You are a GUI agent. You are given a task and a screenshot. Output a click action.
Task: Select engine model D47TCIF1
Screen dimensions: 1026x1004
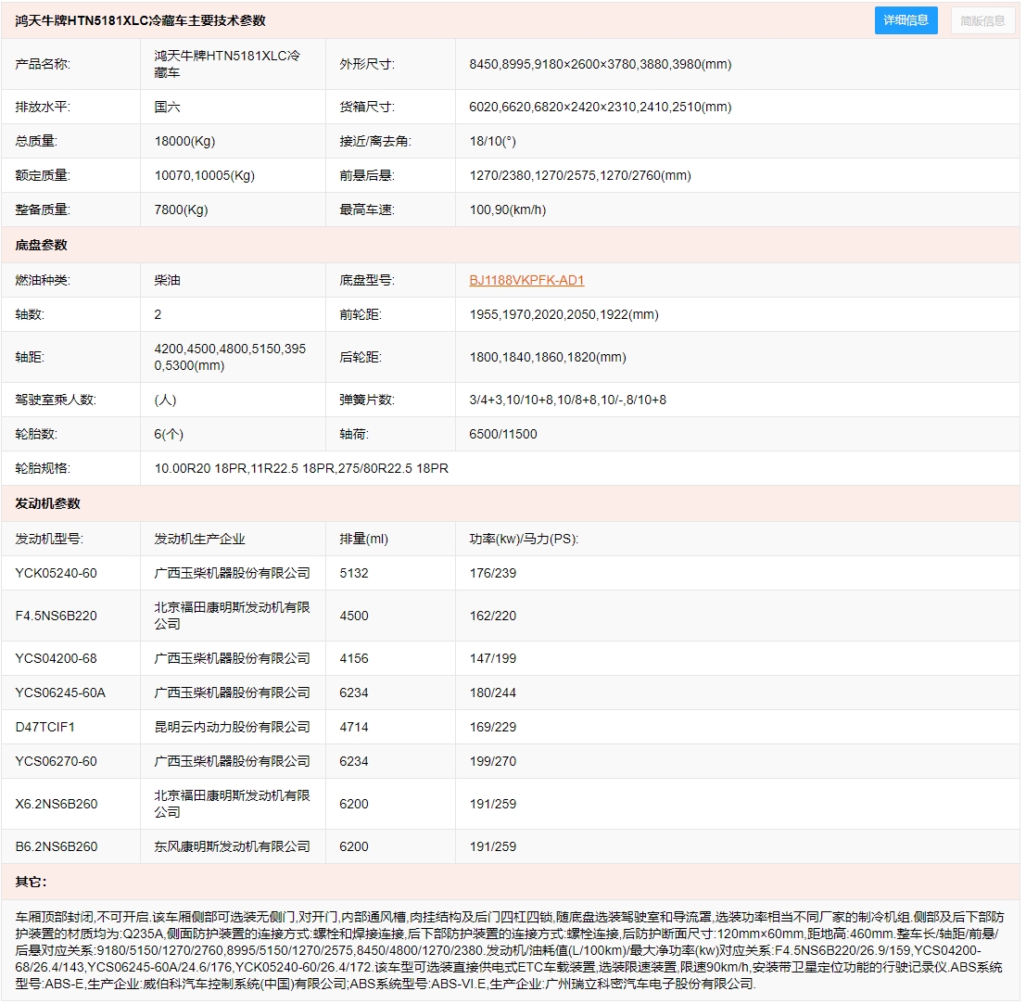(45, 728)
